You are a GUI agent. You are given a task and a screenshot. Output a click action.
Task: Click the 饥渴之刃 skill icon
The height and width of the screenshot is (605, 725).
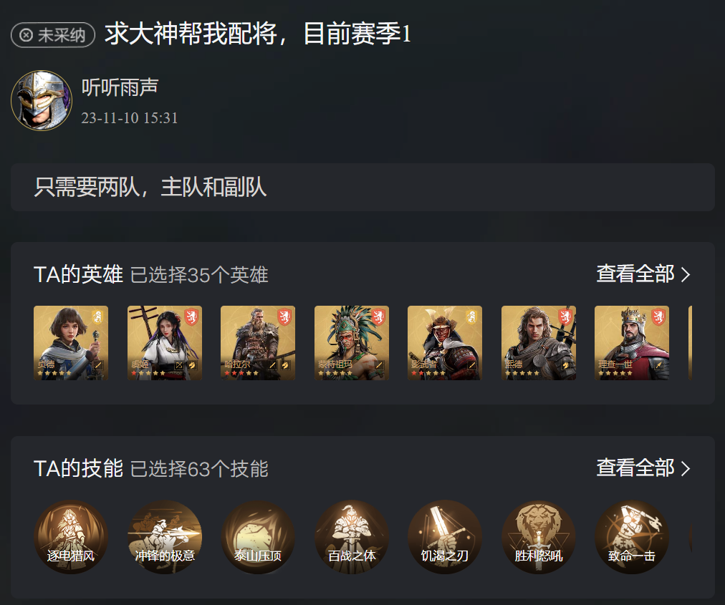(x=445, y=537)
